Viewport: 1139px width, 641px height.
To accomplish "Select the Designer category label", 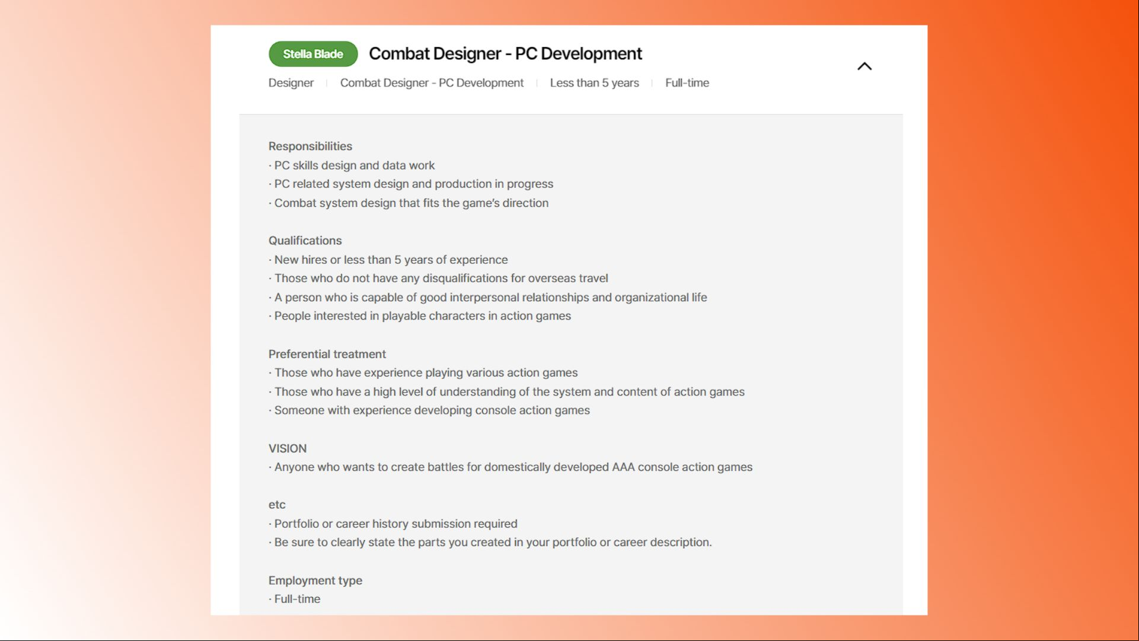I will pos(291,83).
